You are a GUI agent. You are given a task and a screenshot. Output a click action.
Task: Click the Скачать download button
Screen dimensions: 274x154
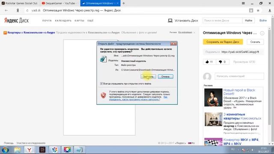click(x=255, y=42)
